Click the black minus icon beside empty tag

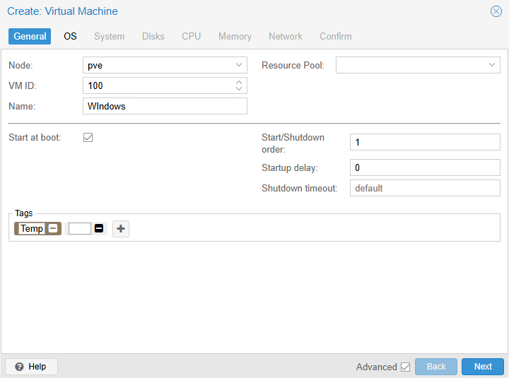[99, 228]
